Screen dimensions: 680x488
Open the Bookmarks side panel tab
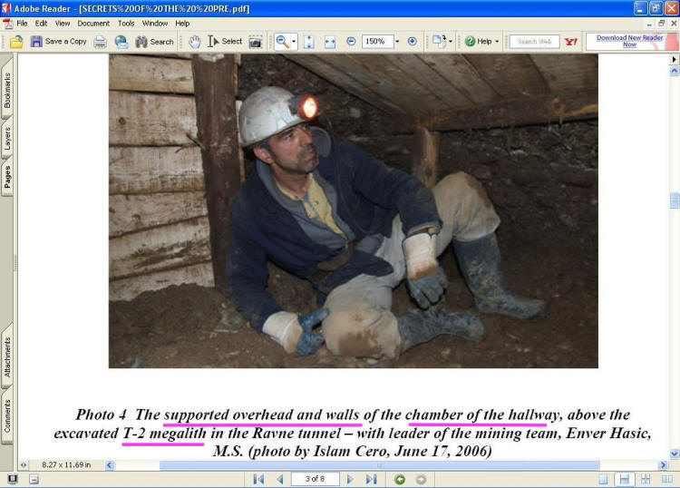point(7,90)
